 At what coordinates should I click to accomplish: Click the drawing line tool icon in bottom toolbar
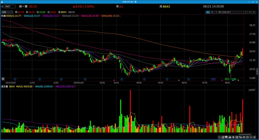223,137
